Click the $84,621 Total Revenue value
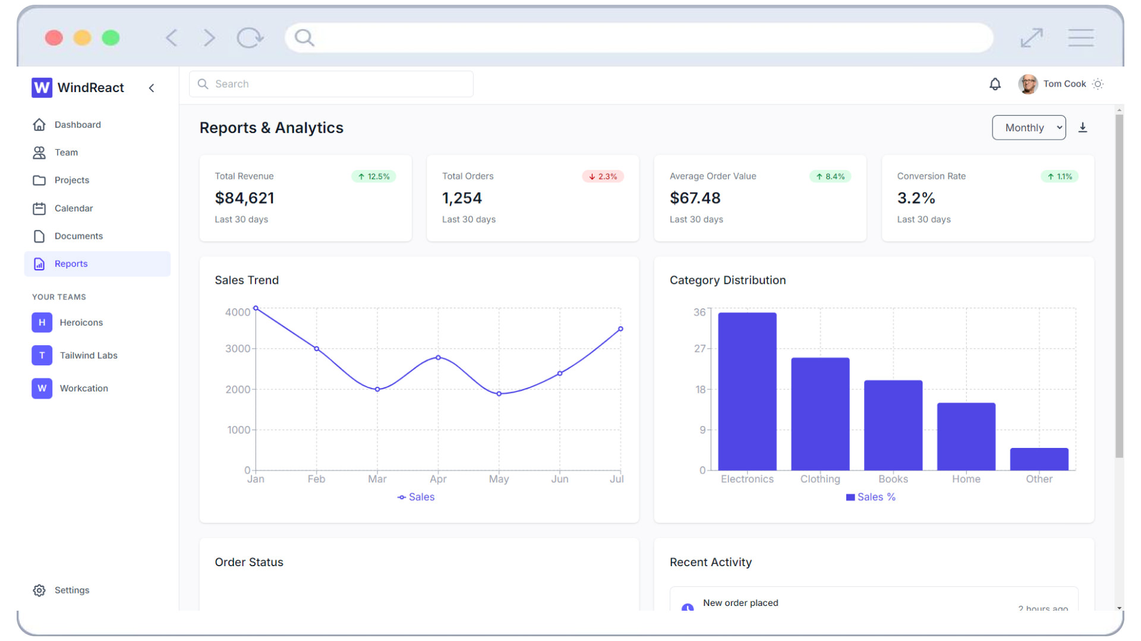 (244, 198)
